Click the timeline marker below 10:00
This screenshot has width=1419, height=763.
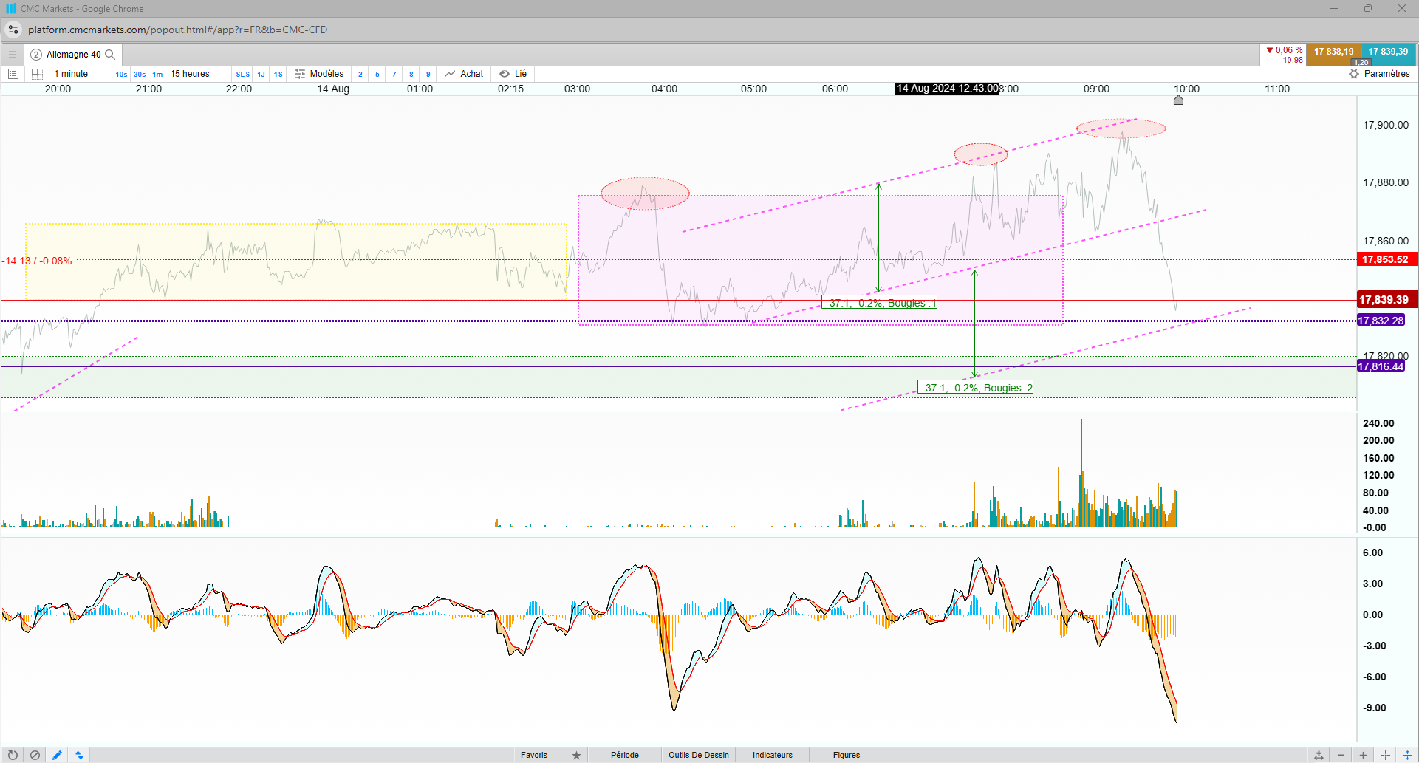pyautogui.click(x=1178, y=100)
